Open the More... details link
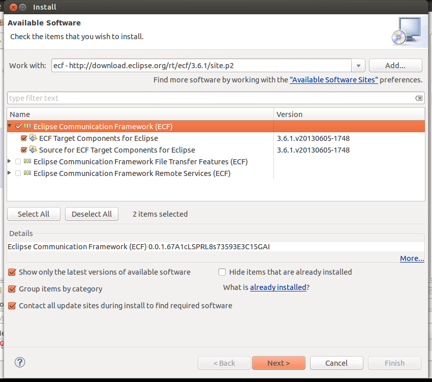The height and width of the screenshot is (382, 432). click(x=412, y=258)
